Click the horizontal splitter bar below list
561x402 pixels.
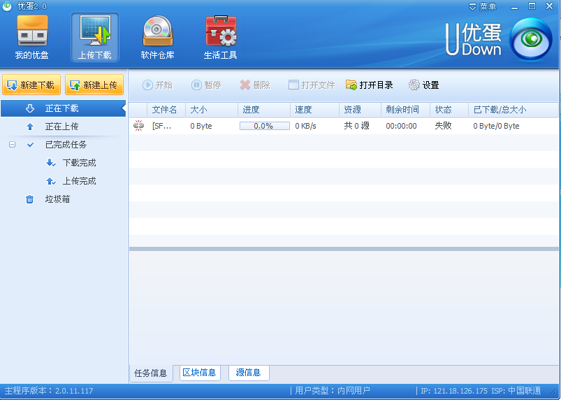[x=344, y=249]
